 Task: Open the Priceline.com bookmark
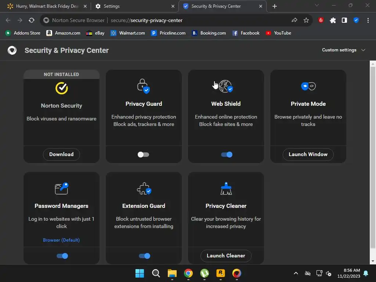168,33
